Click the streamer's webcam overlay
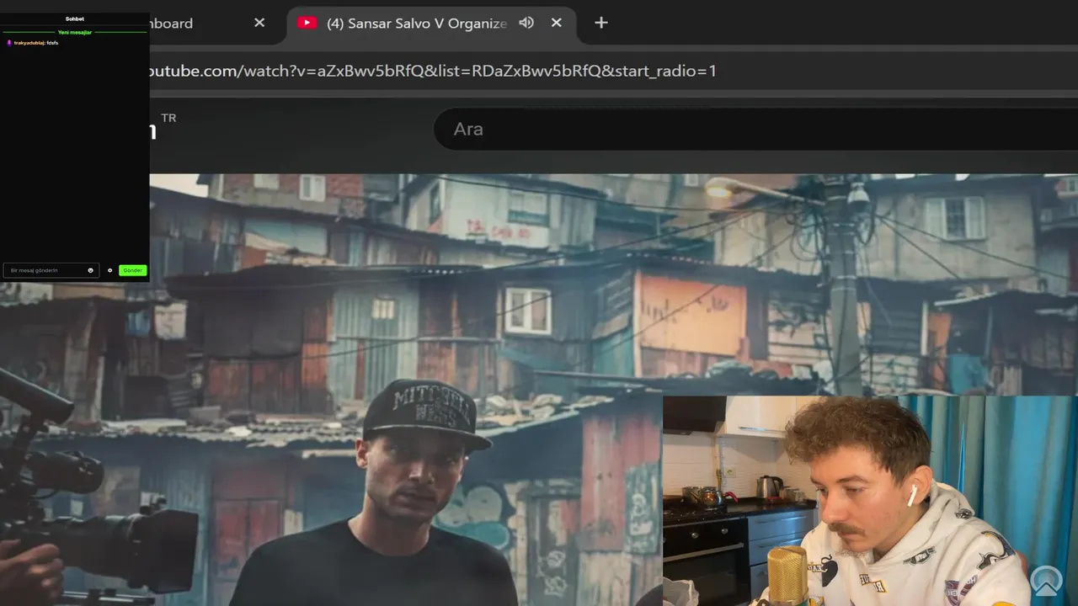 point(870,501)
